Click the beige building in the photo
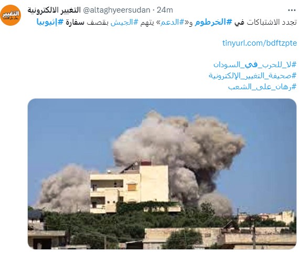Image resolution: width=299 pixels, height=253 pixels. pyautogui.click(x=129, y=188)
